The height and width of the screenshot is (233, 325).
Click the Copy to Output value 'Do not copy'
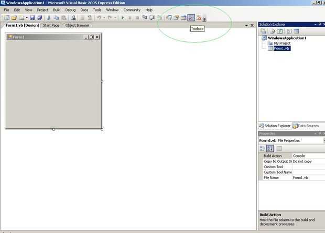click(302, 161)
